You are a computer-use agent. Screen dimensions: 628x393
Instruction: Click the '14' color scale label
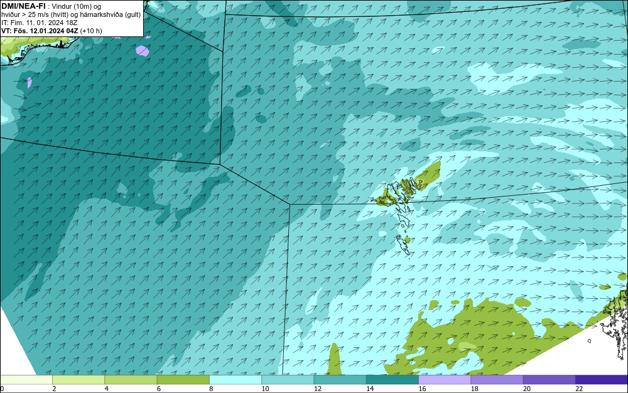[370, 389]
